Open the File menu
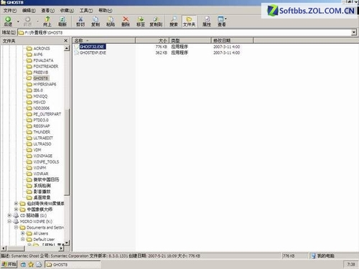This screenshot has width=359, height=269. [x=10, y=11]
